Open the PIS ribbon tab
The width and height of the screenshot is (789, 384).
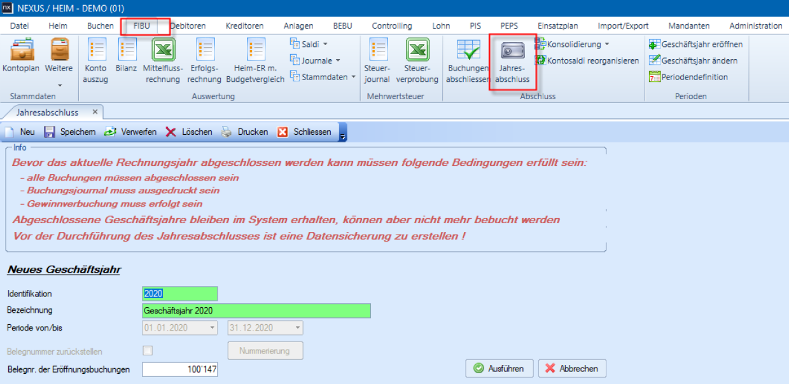pos(475,26)
